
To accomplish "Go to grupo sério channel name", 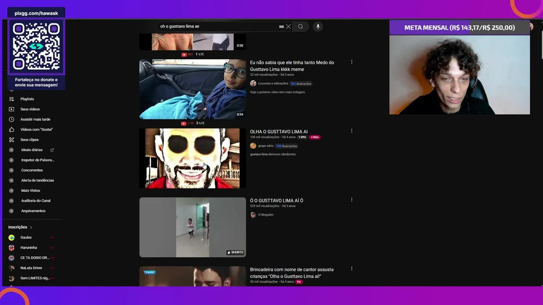I will (x=266, y=146).
